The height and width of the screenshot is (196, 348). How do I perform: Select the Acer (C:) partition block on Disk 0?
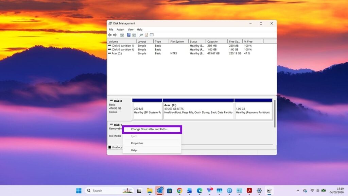(198, 109)
